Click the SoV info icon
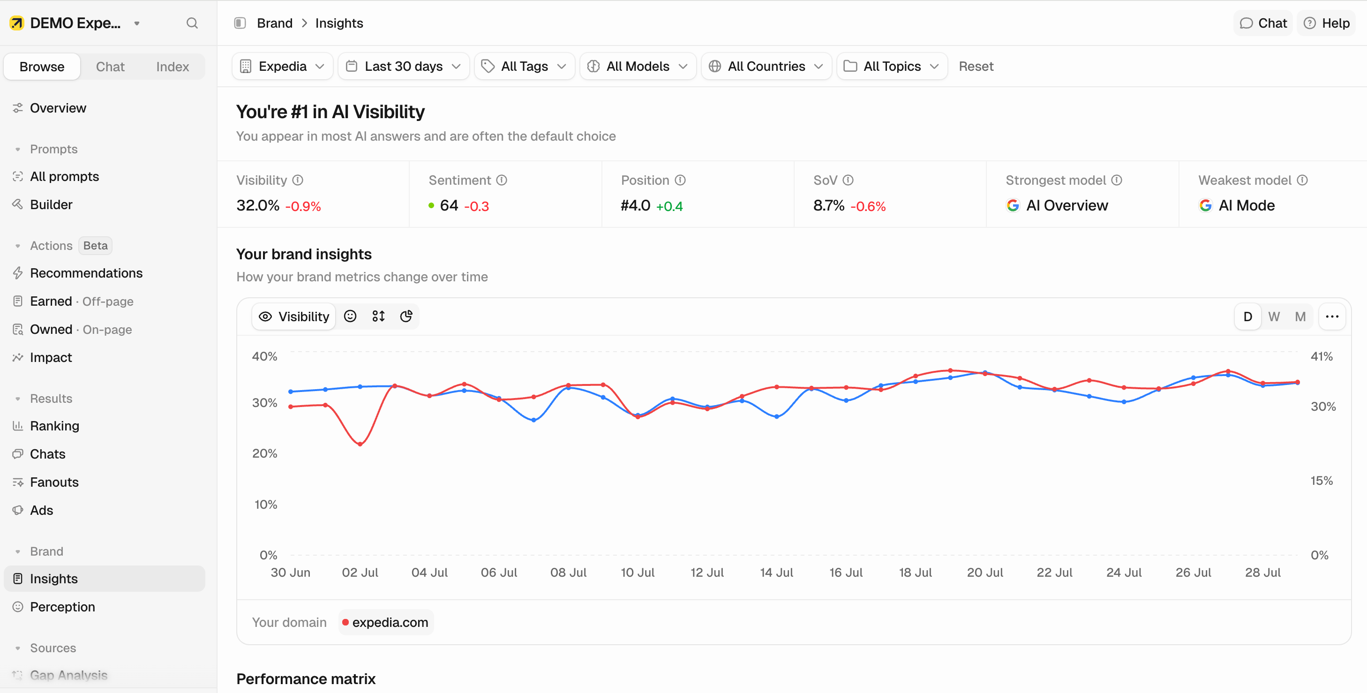The height and width of the screenshot is (693, 1367). point(848,181)
